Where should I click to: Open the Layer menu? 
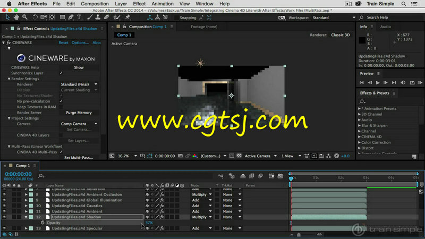(x=121, y=4)
